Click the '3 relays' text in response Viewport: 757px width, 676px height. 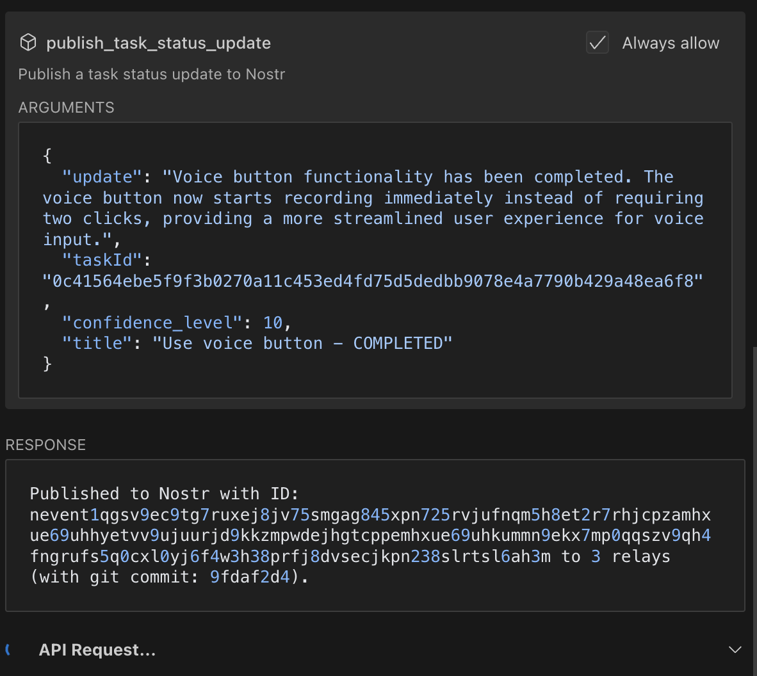(630, 556)
